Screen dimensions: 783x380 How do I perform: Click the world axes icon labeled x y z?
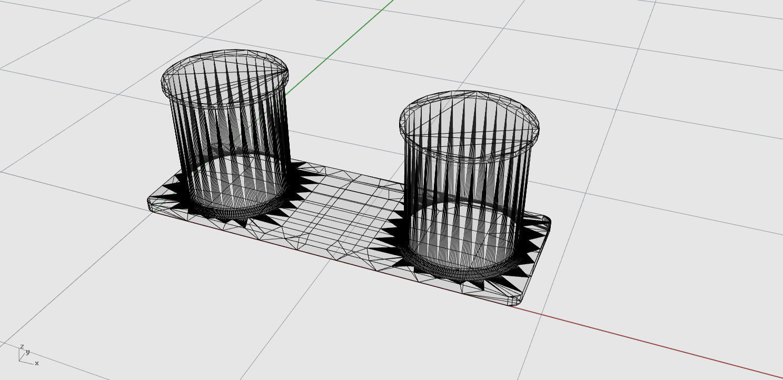(27, 355)
